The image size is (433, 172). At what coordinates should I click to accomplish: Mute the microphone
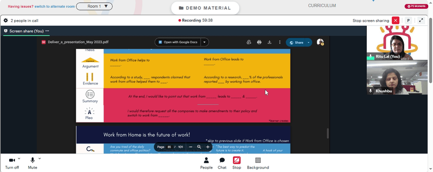[x=32, y=163]
